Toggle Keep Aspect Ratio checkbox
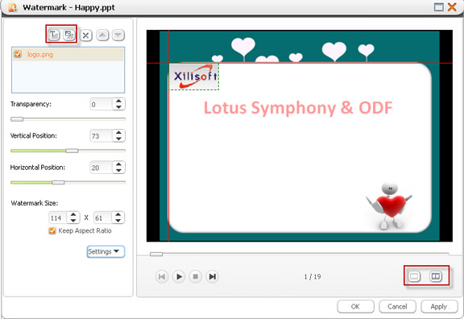 [x=52, y=231]
